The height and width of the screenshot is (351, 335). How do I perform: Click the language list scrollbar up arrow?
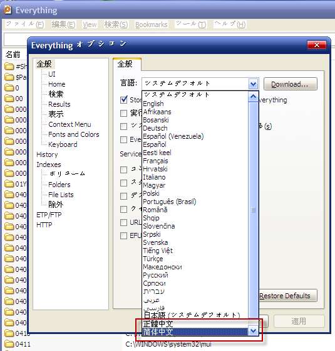[254, 97]
